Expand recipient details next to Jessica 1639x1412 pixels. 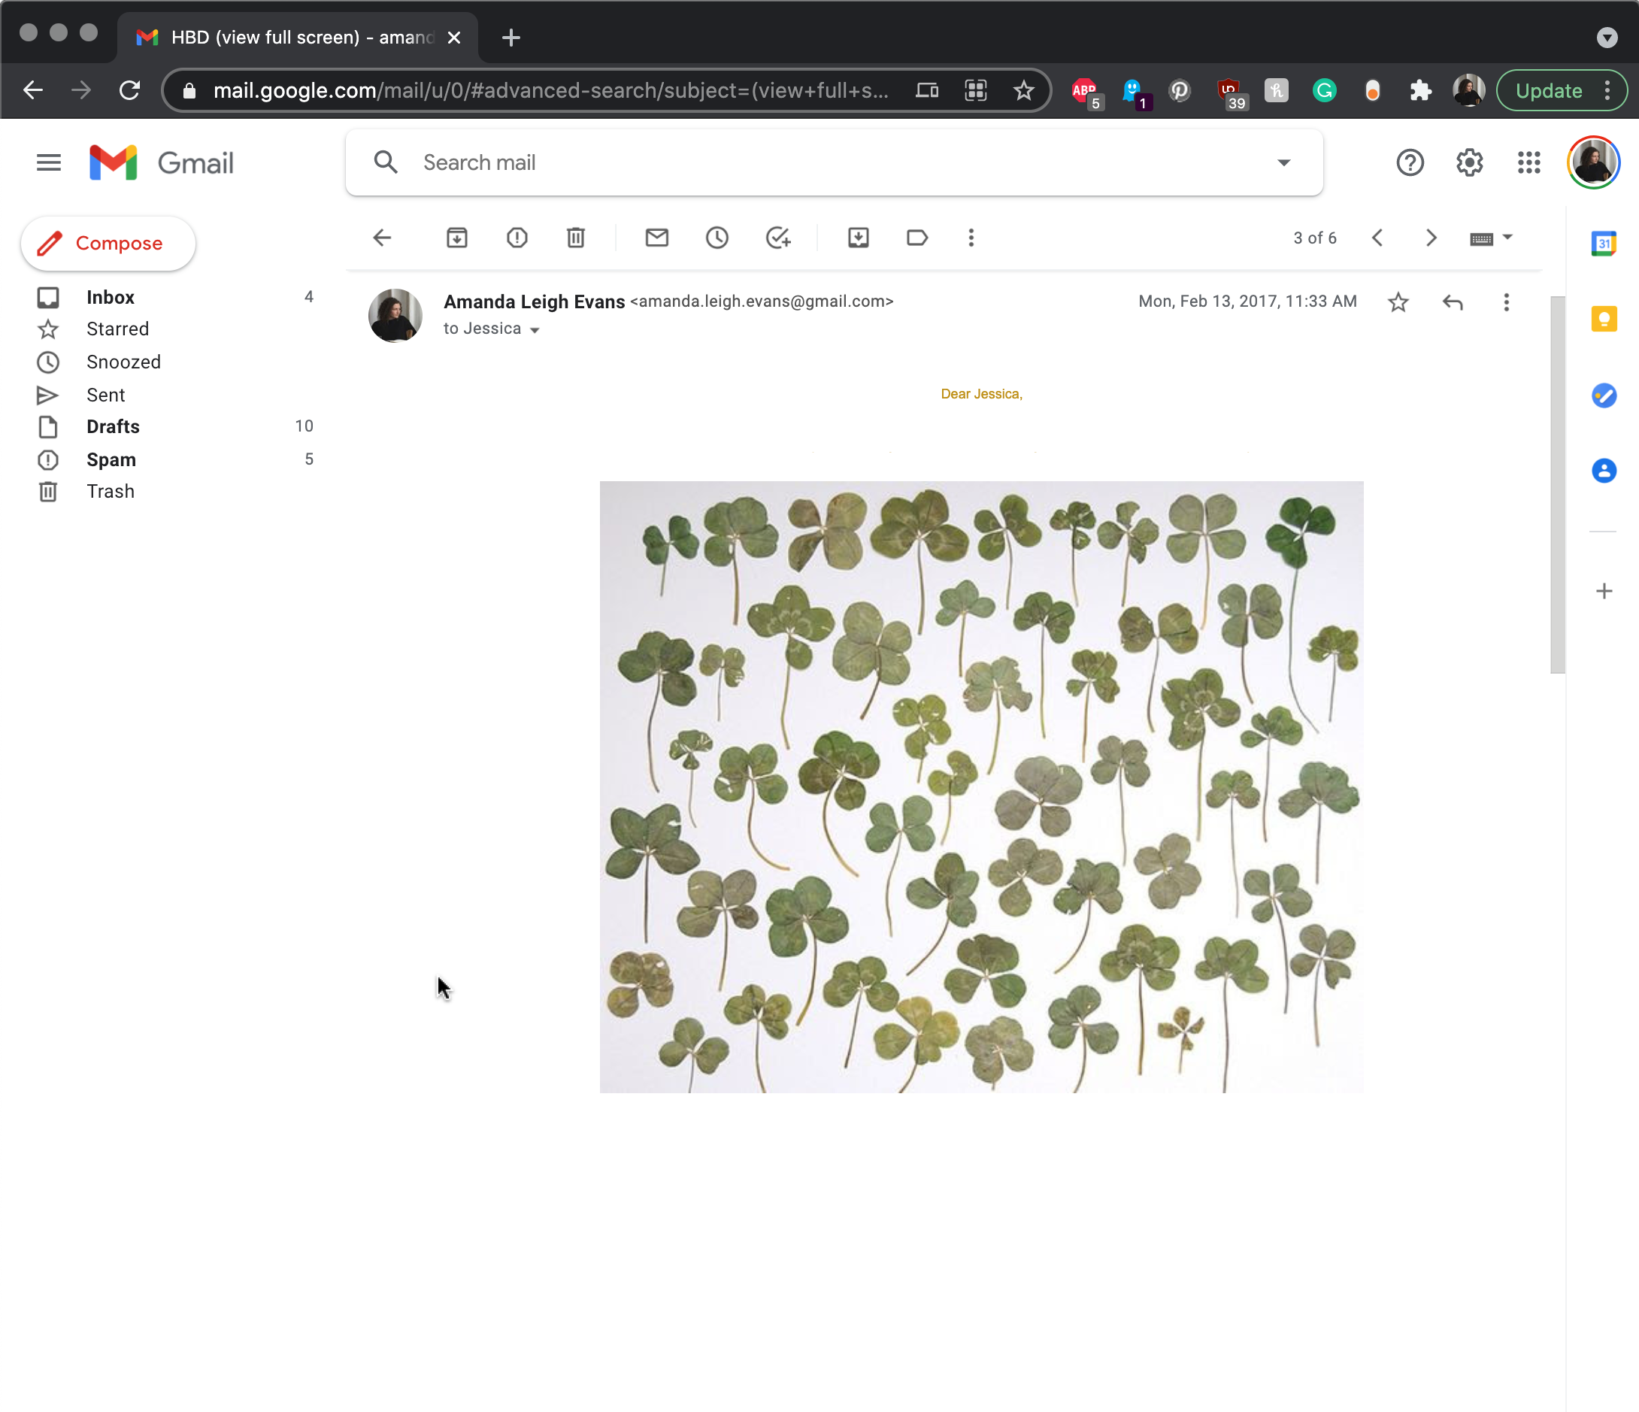pyautogui.click(x=535, y=330)
